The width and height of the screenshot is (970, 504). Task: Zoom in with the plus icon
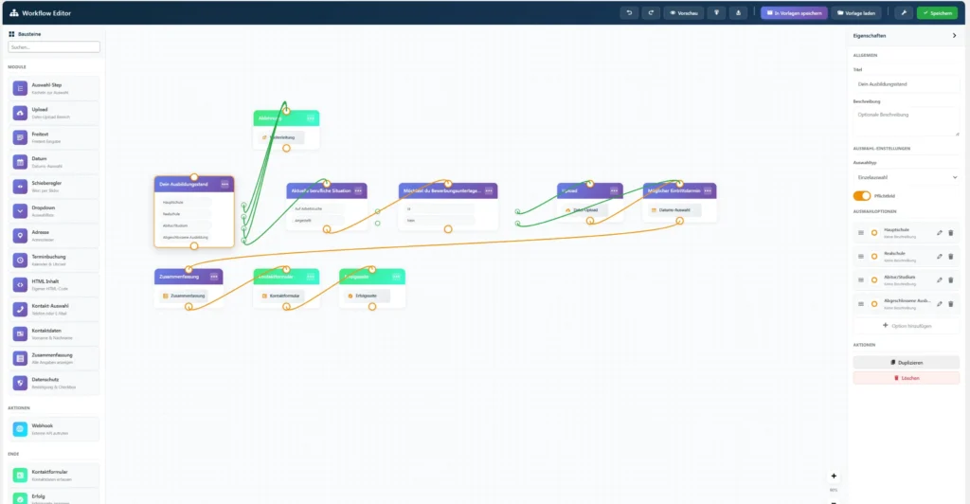(834, 476)
